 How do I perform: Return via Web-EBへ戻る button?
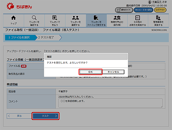pos(143,10)
